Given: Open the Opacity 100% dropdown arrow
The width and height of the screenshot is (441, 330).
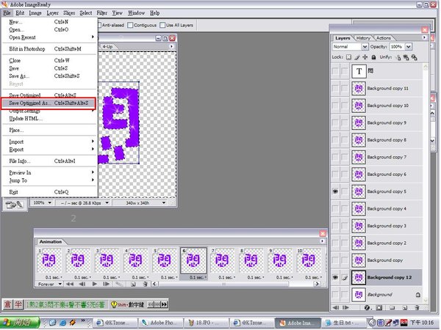Looking at the screenshot, I should pyautogui.click(x=409, y=47).
